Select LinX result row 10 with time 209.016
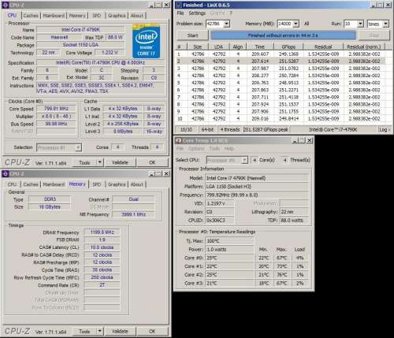This screenshot has height=338, width=394. pos(281,119)
